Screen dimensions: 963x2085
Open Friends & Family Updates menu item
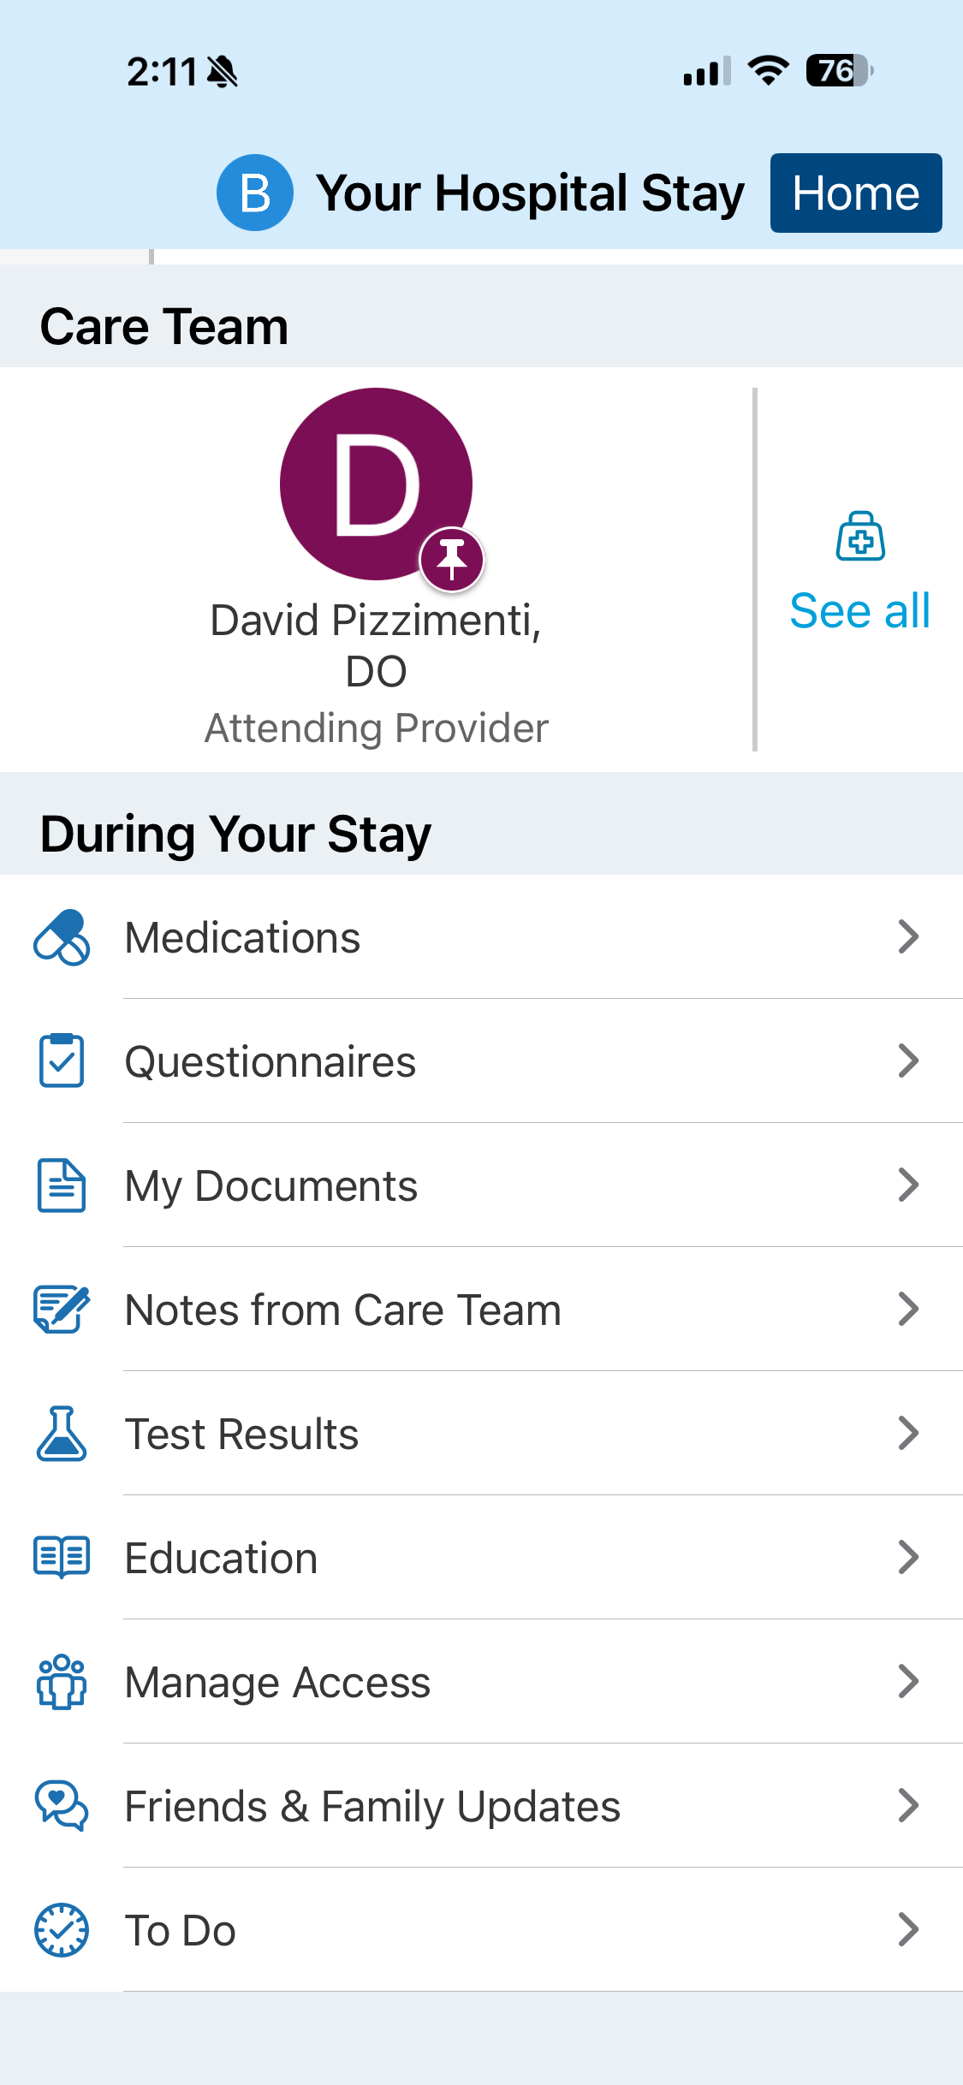pyautogui.click(x=372, y=1806)
